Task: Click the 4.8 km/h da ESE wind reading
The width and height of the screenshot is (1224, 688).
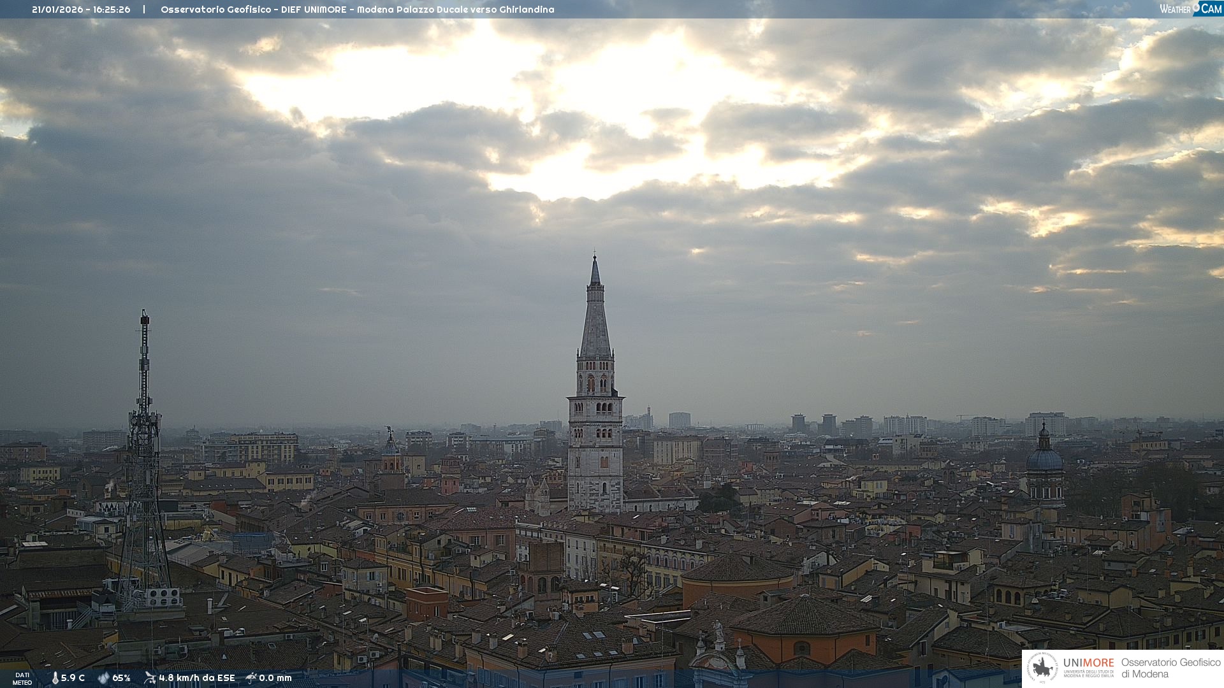Action: pos(196,678)
